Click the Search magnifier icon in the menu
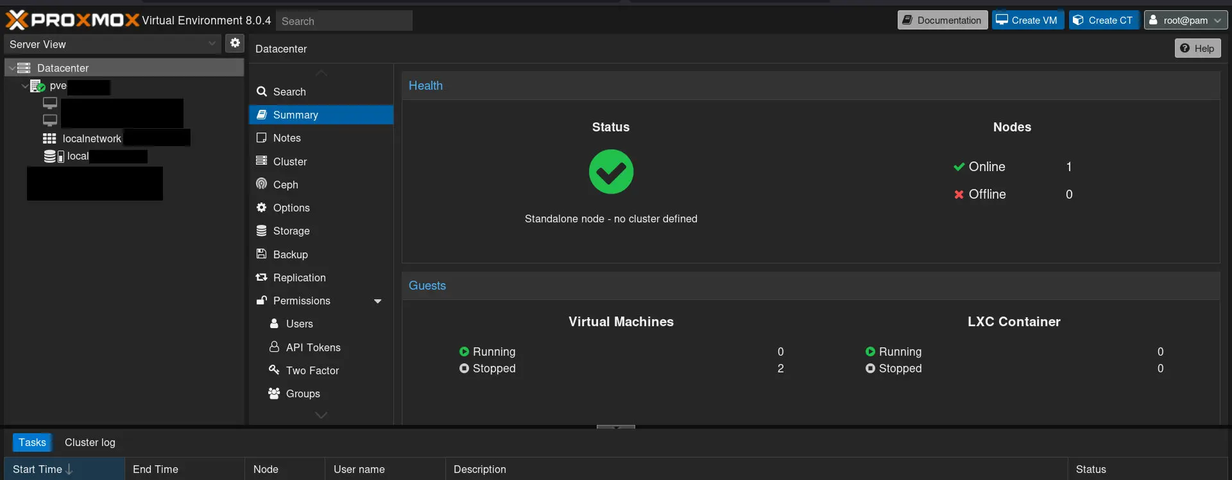The image size is (1232, 480). coord(262,92)
